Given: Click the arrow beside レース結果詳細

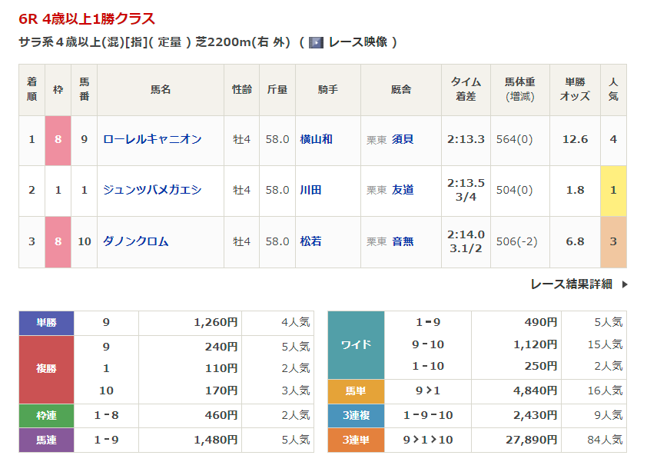Looking at the screenshot, I should tap(625, 284).
